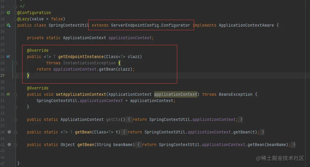Click the SpringContextUtil class name on line 19
The image size is (310, 167).
click(x=69, y=25)
